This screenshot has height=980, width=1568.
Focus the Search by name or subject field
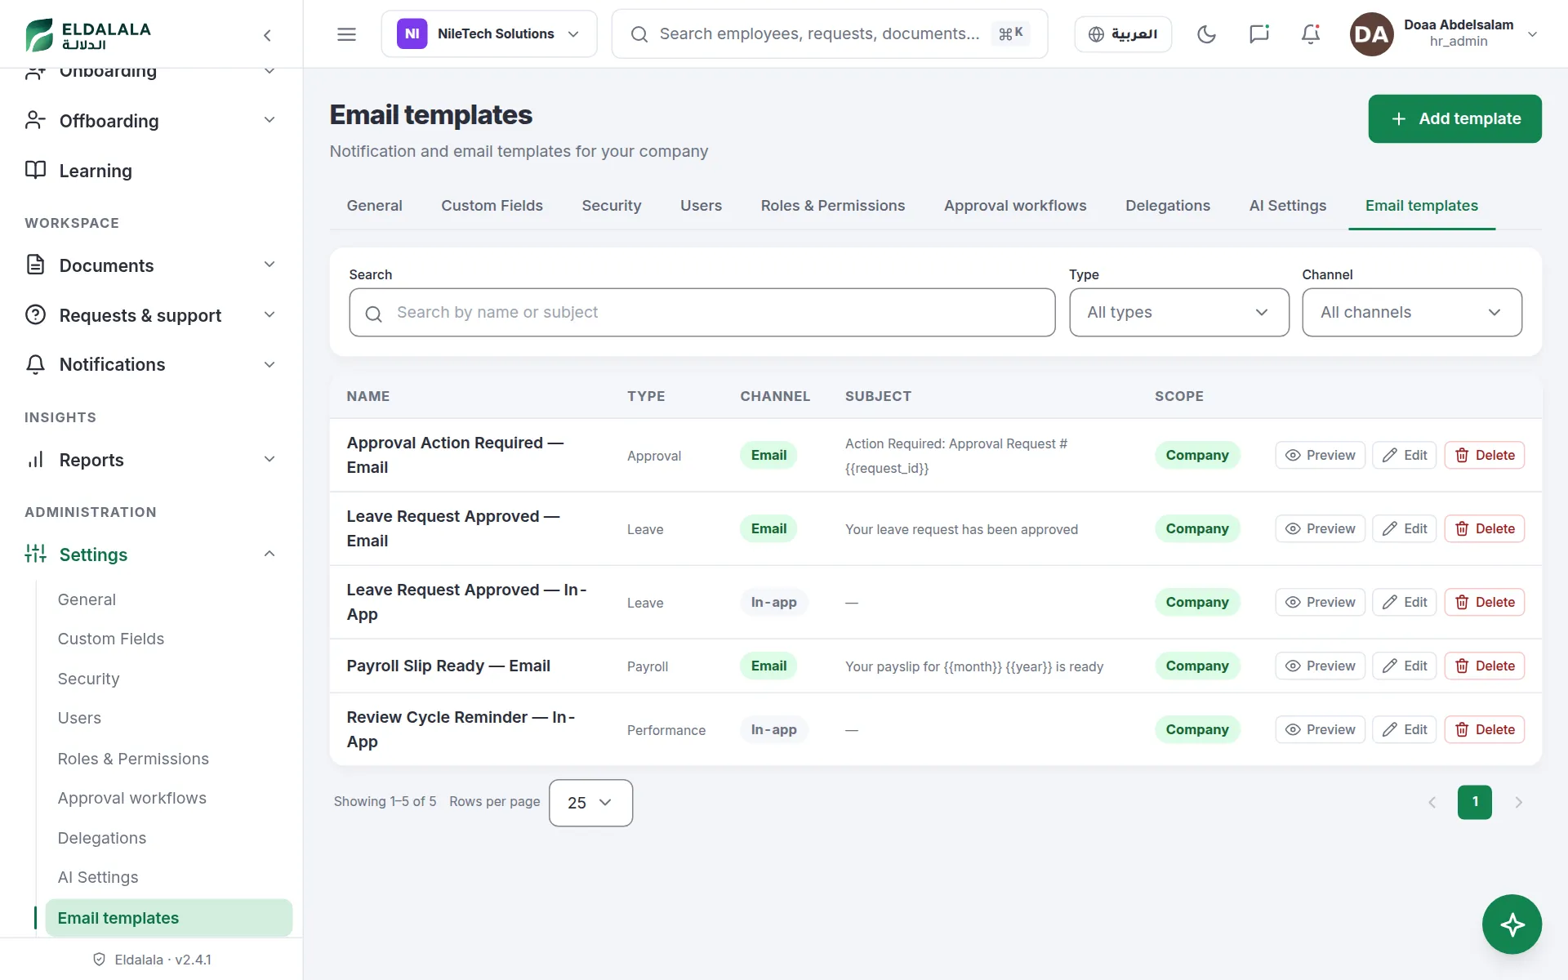tap(702, 312)
